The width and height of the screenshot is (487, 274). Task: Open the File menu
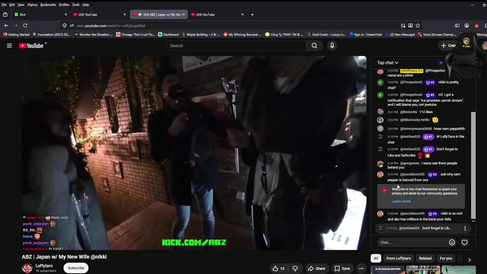tap(4, 5)
